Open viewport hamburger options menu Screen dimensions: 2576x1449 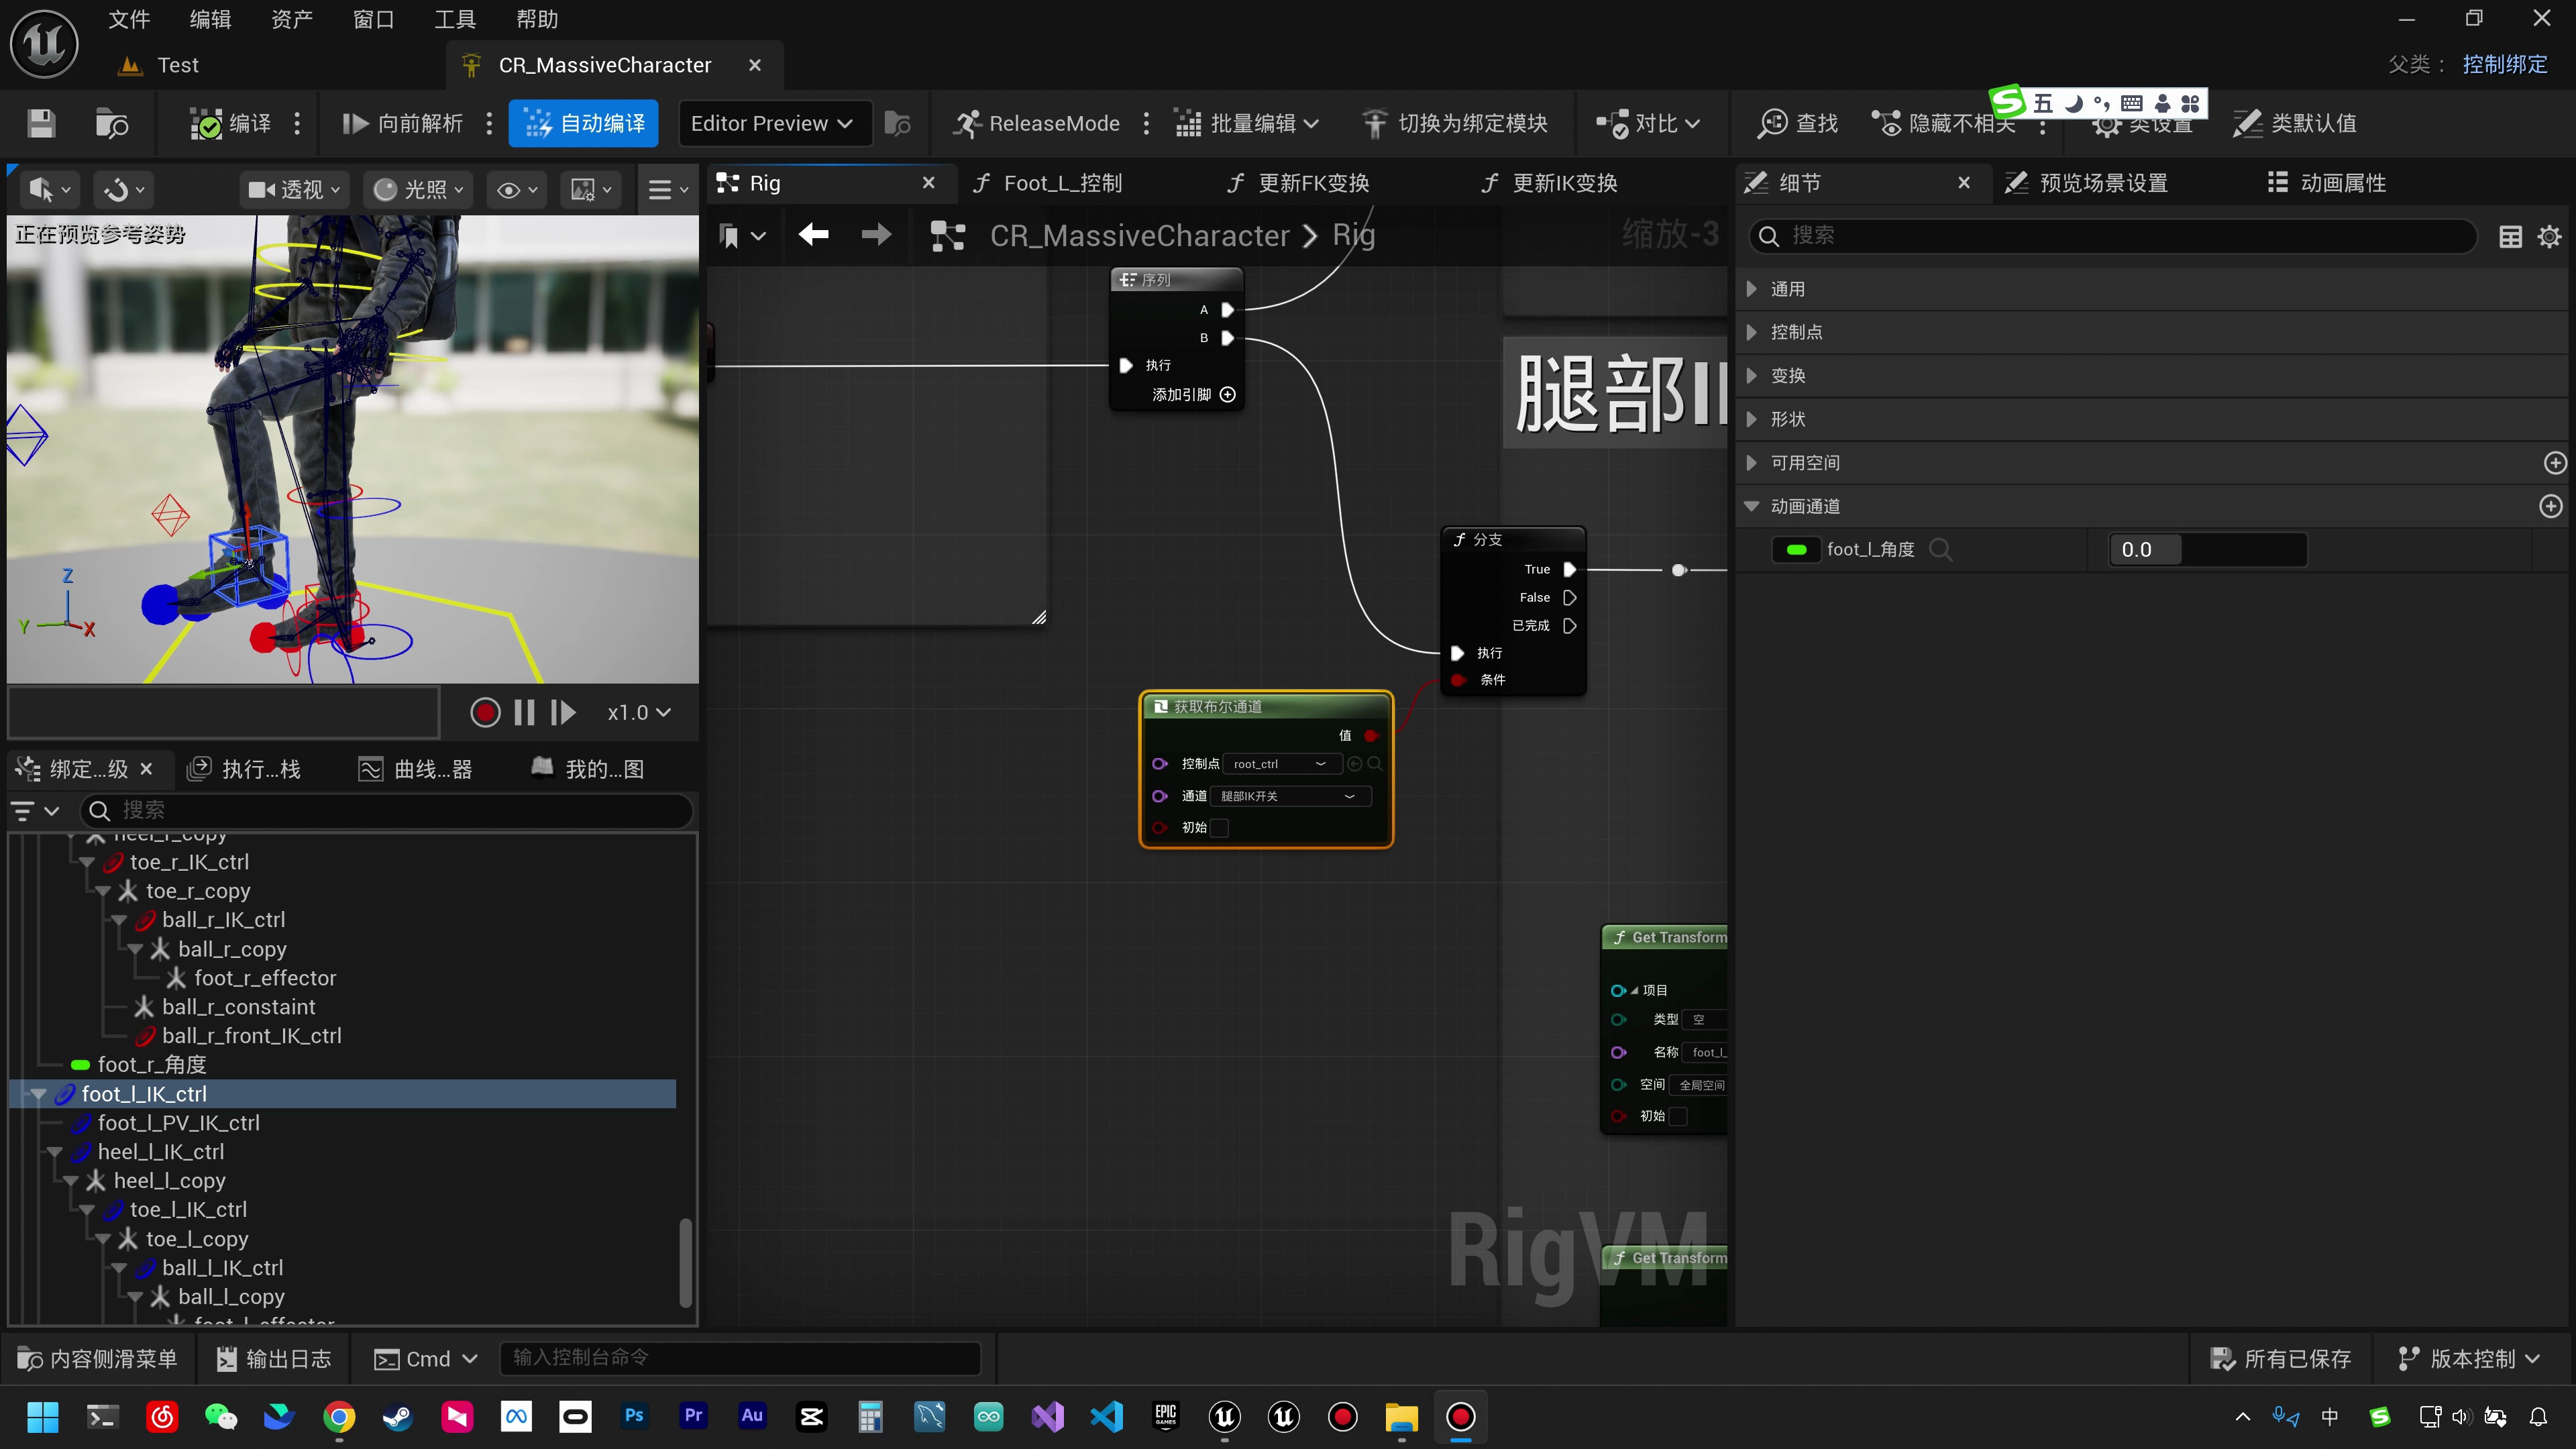(x=667, y=189)
